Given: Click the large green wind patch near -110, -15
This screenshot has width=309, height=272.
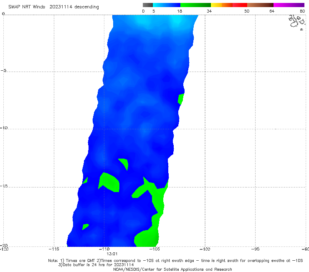Looking at the screenshot, I should [x=109, y=182].
